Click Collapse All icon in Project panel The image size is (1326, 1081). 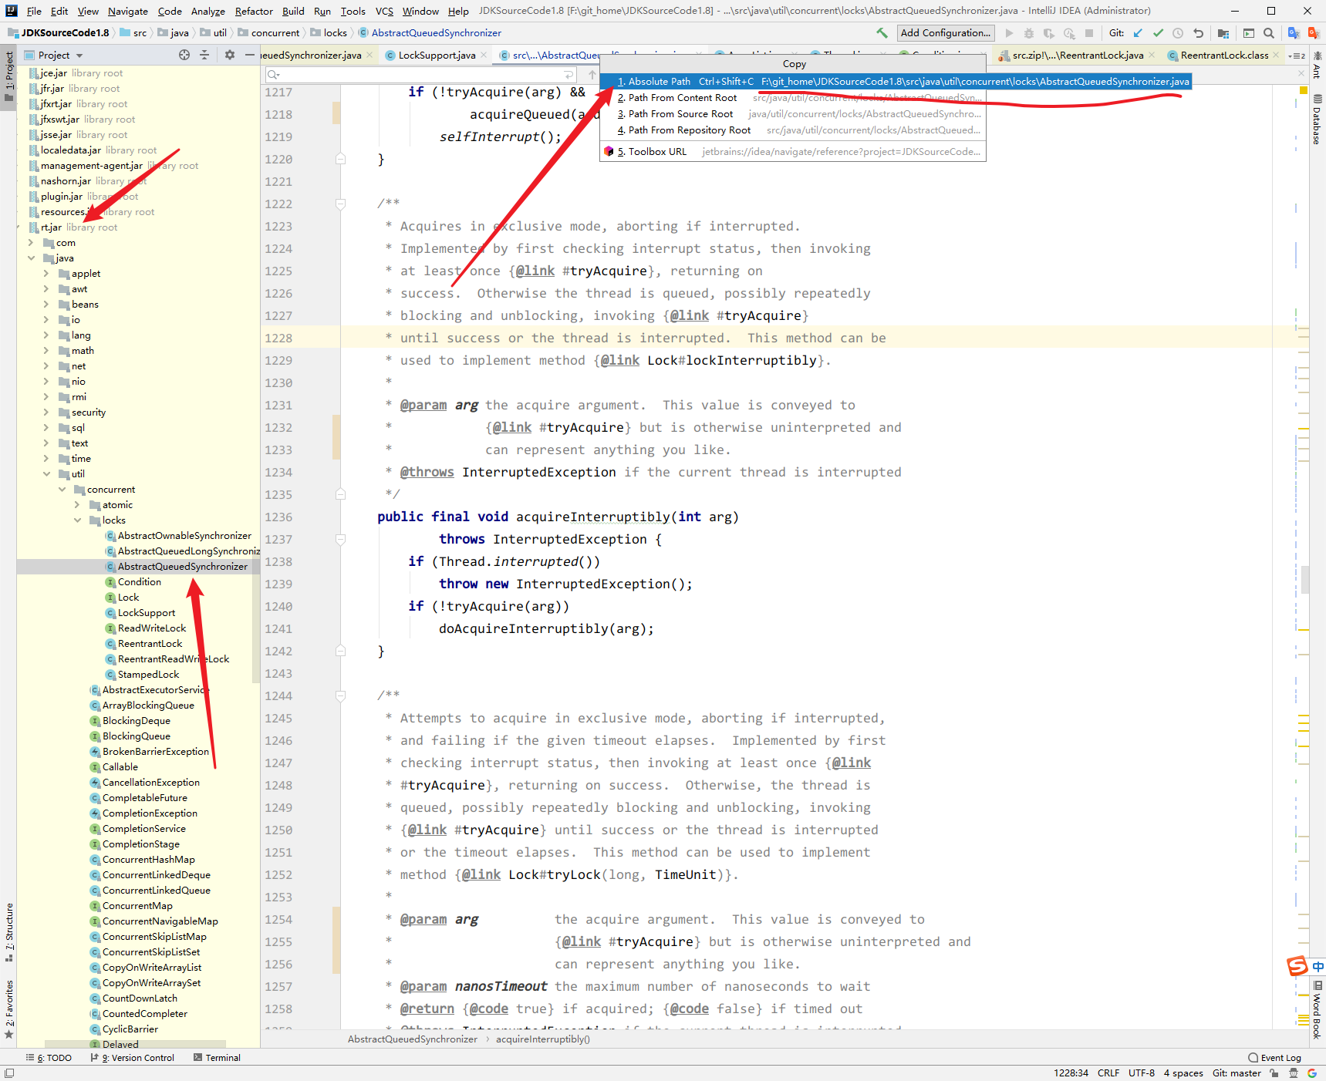(204, 55)
